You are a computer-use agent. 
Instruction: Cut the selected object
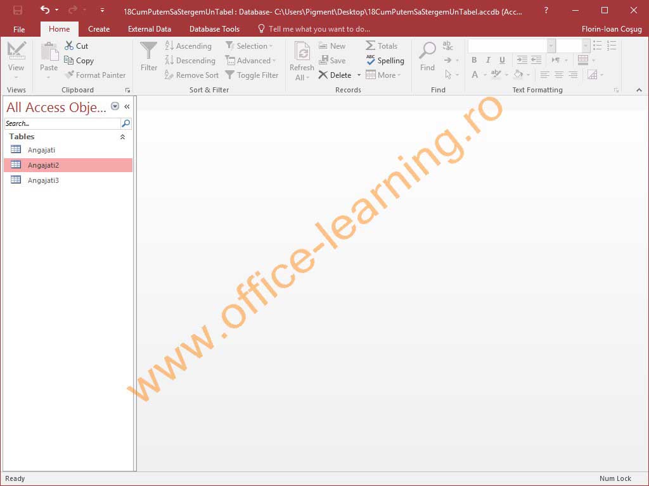click(x=77, y=46)
